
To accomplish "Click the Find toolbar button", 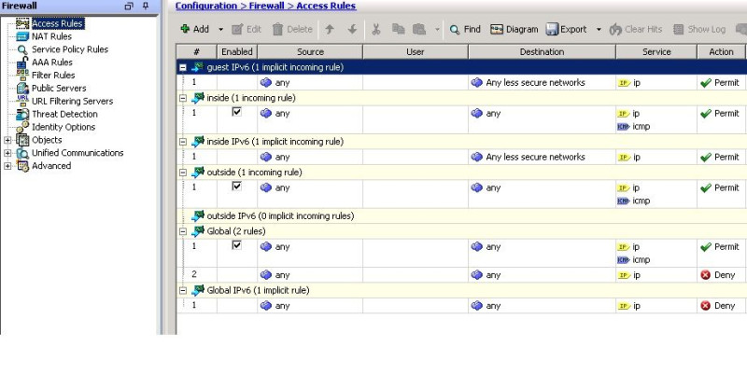I will [465, 29].
